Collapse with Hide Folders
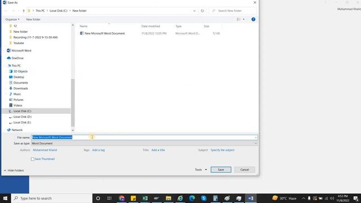Image resolution: width=361 pixels, height=203 pixels. [x=14, y=170]
